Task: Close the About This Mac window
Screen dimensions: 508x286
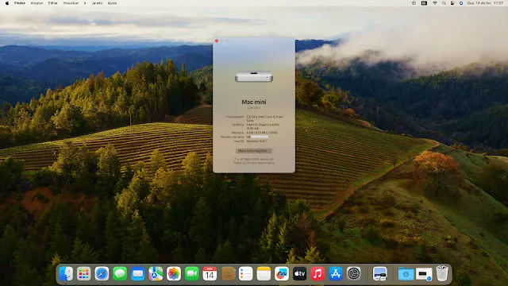Action: click(217, 41)
